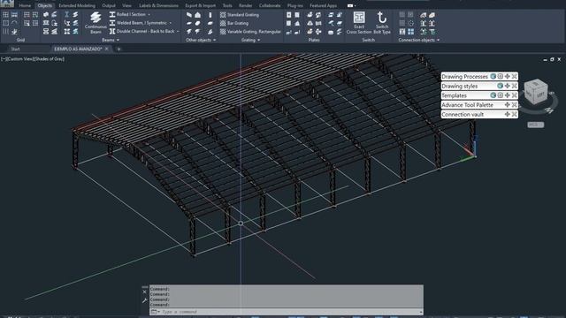Switch to the Export & Import tab
This screenshot has width=566, height=318.
(201, 5)
